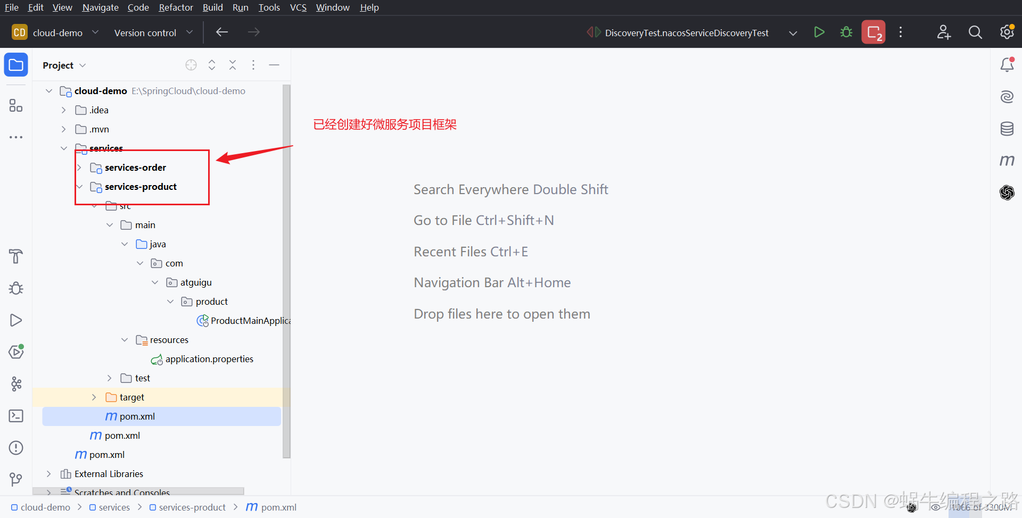Run DiscoveryTest with the green play button
1022x518 pixels.
coord(819,32)
